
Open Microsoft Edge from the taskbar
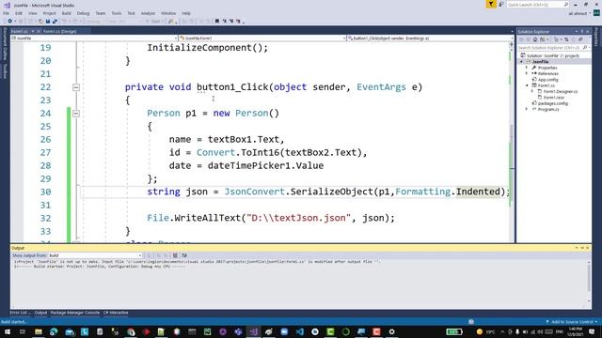pyautogui.click(x=54, y=331)
